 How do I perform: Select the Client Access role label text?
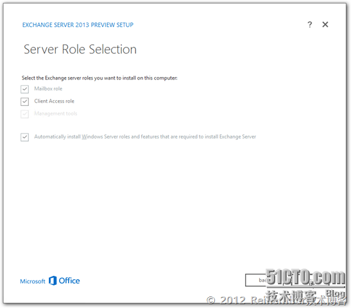(54, 101)
